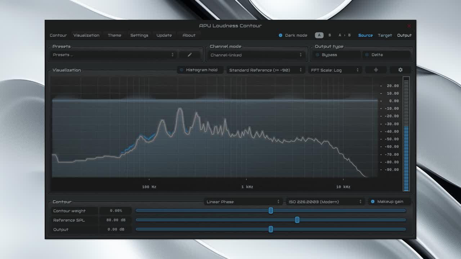The width and height of the screenshot is (461, 259).
Task: Open the Presets dropdown
Action: tap(113, 55)
